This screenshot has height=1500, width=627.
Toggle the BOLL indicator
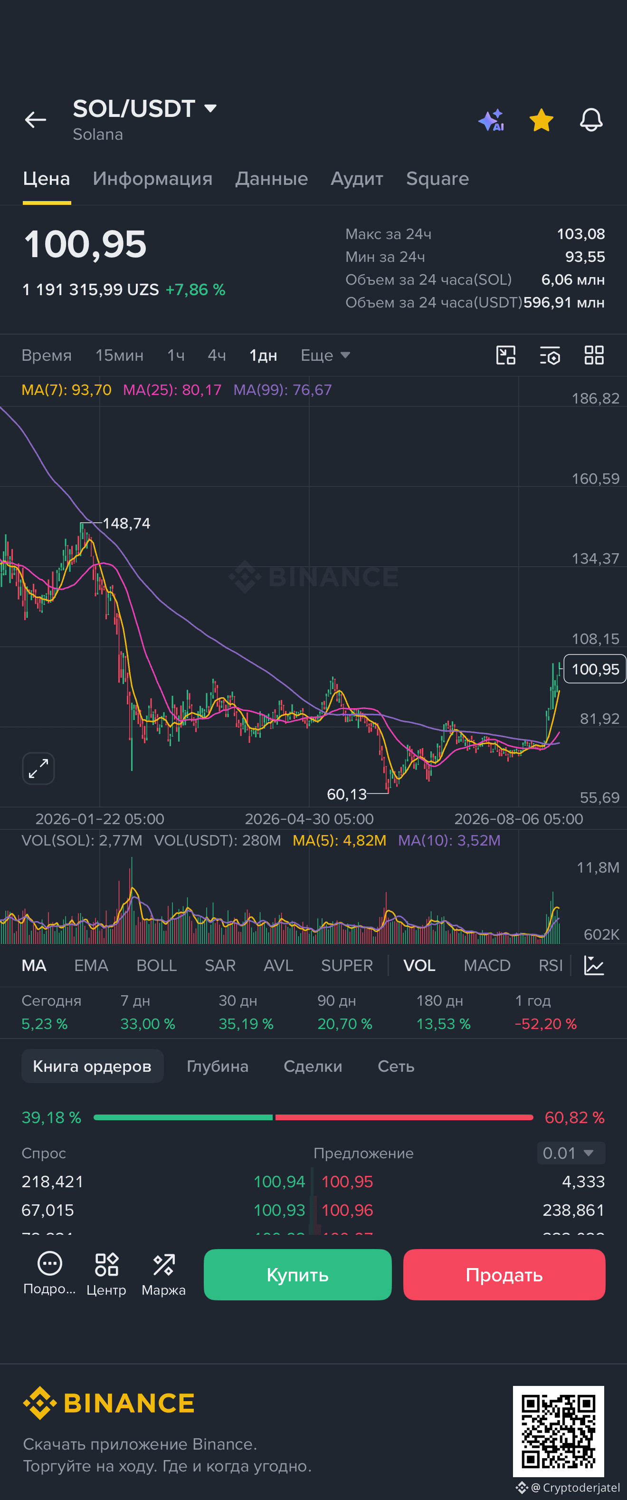click(x=156, y=965)
